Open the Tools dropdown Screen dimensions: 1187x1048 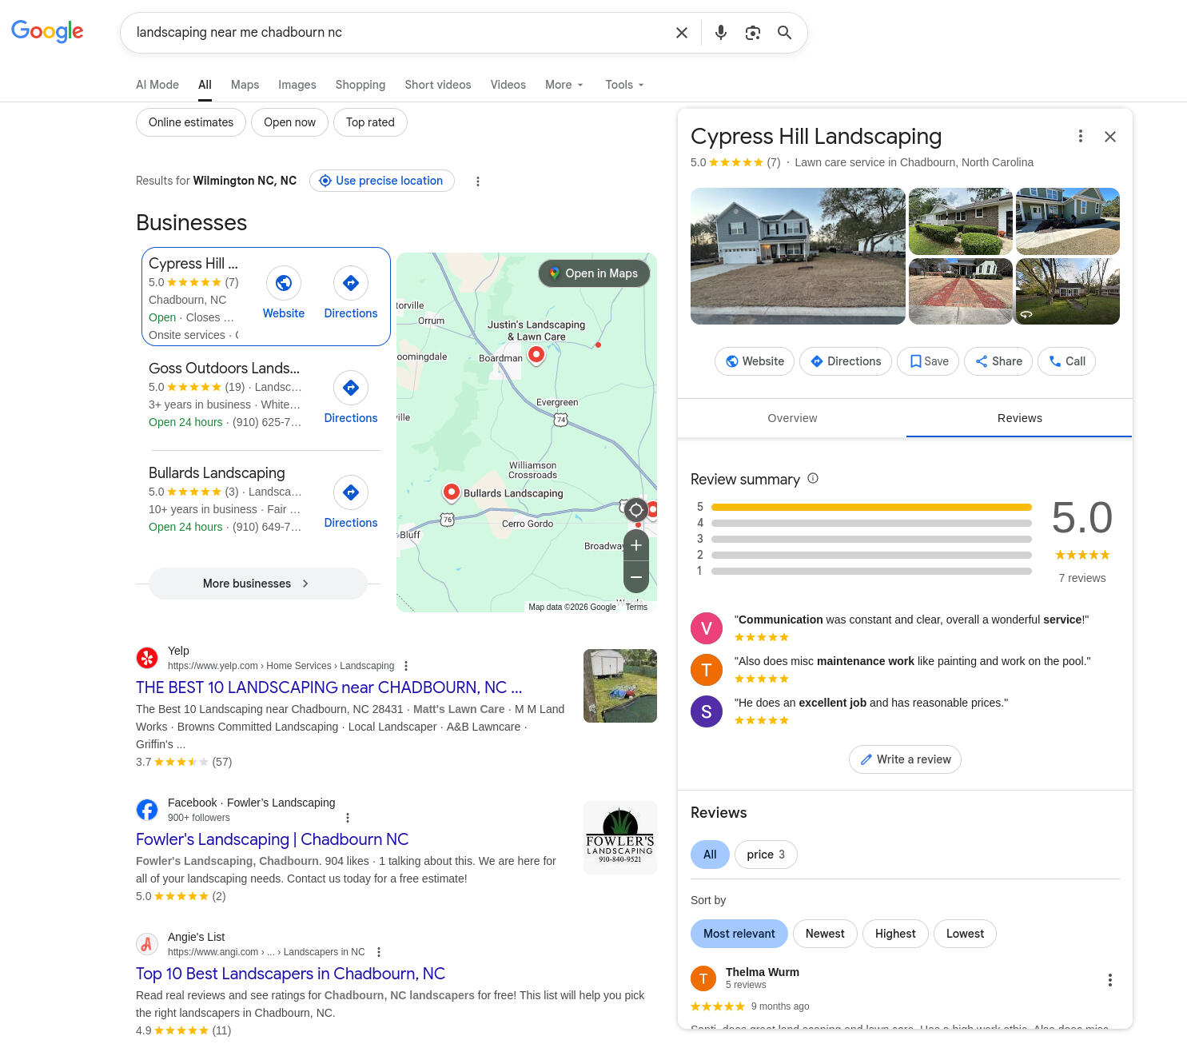(623, 85)
